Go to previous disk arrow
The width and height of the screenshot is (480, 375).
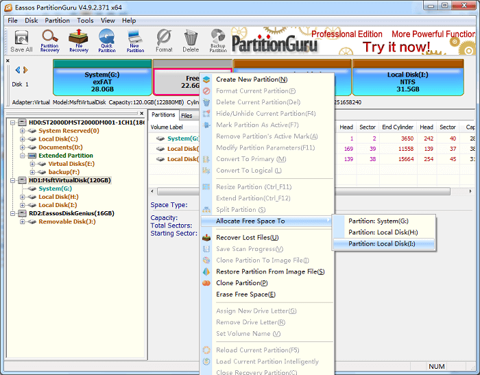18,70
